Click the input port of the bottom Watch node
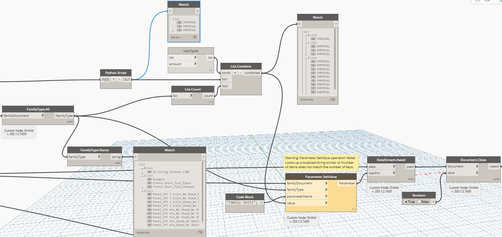This screenshot has width=502, height=237. coord(136,157)
